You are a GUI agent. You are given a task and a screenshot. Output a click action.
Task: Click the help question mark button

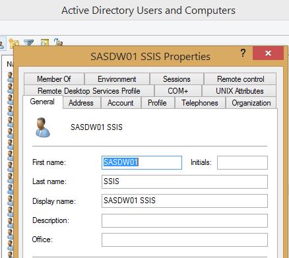[243, 53]
